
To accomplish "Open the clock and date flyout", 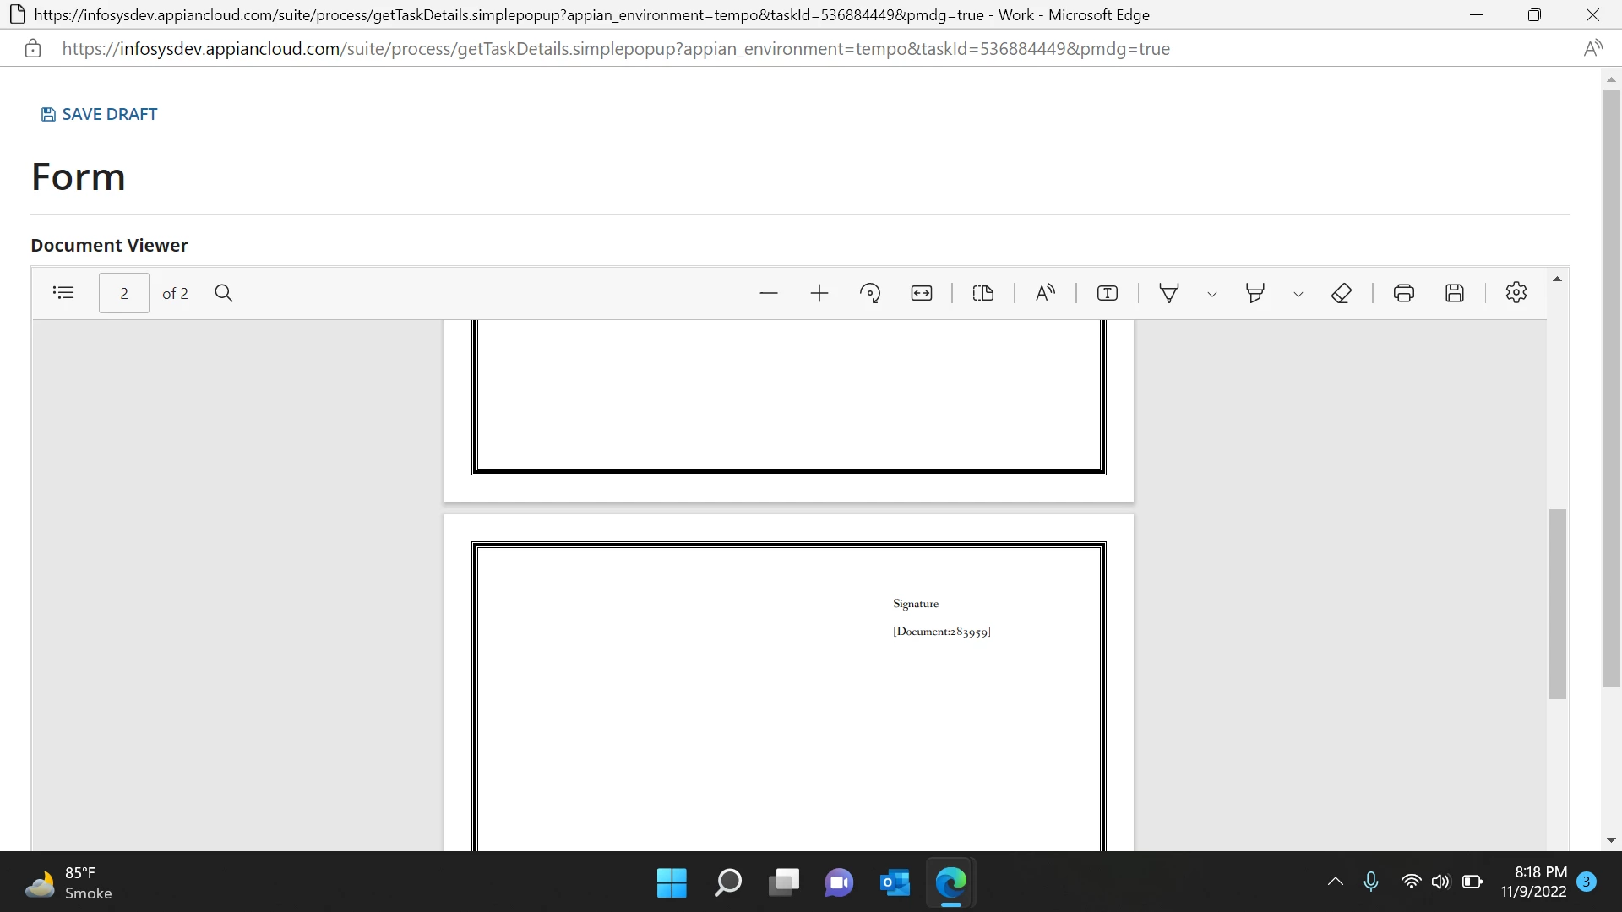I will (1533, 882).
